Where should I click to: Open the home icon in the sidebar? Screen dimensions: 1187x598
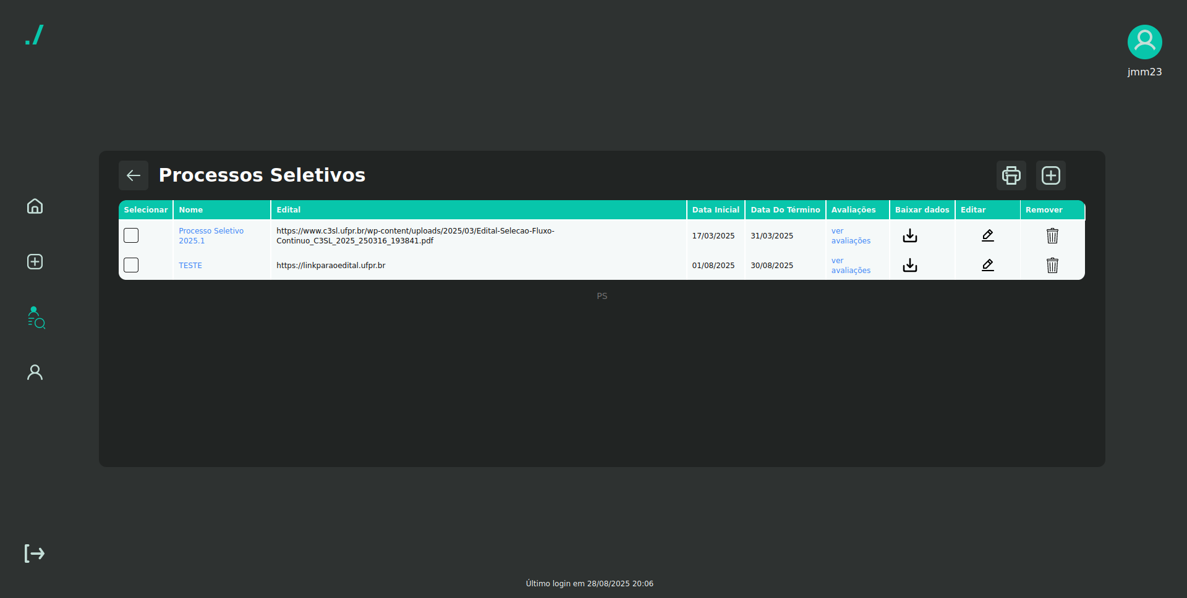click(35, 206)
